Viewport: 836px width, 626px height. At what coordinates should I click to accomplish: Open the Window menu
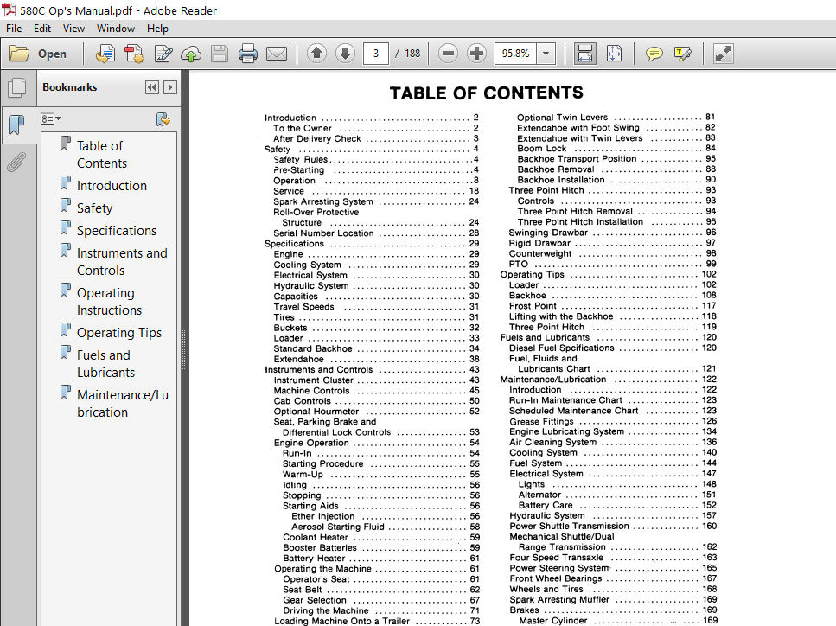pyautogui.click(x=116, y=29)
